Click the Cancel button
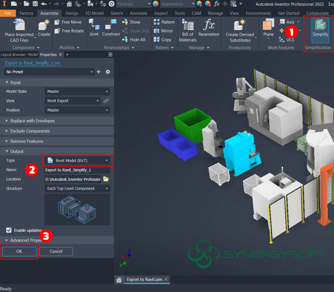This screenshot has width=334, height=292. click(56, 251)
